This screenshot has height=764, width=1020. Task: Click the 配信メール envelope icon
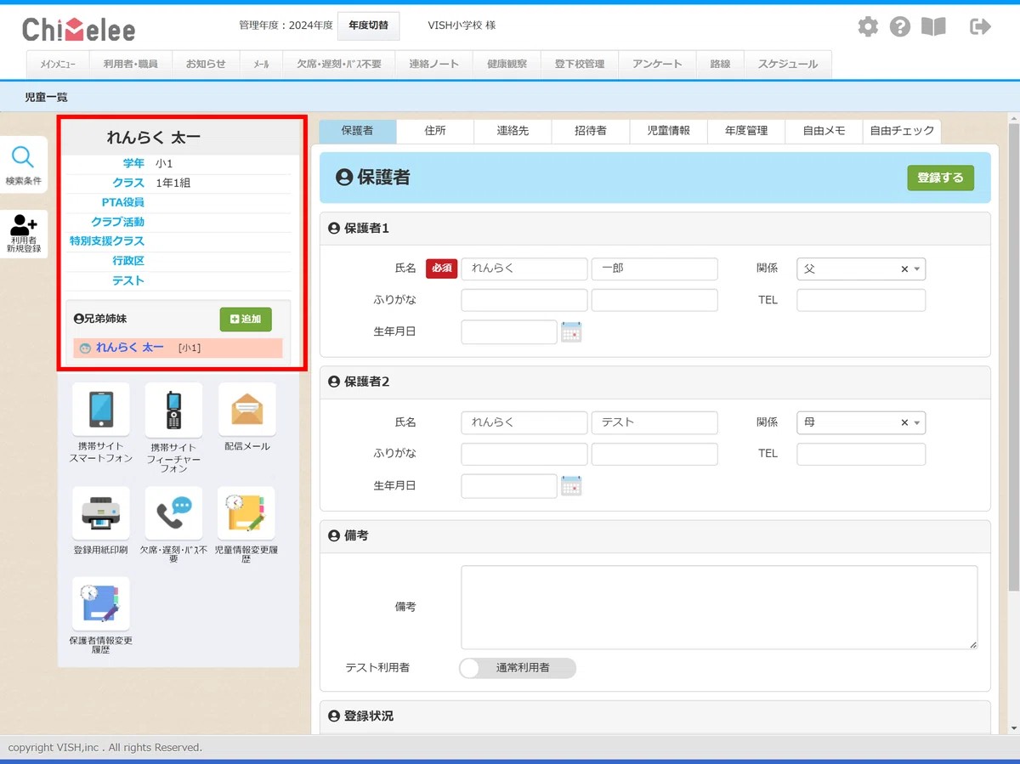click(246, 410)
